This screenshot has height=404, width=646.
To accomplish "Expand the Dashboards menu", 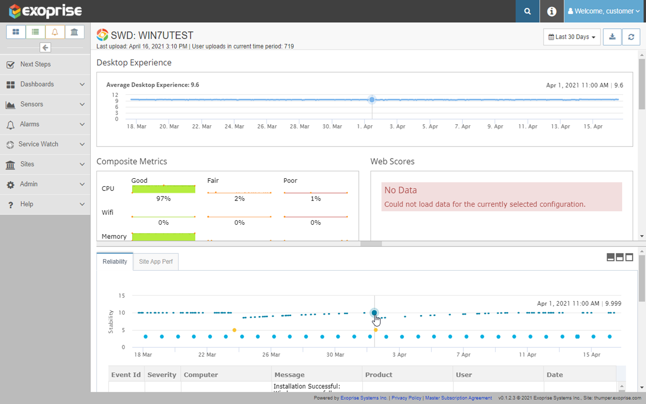I will [45, 84].
